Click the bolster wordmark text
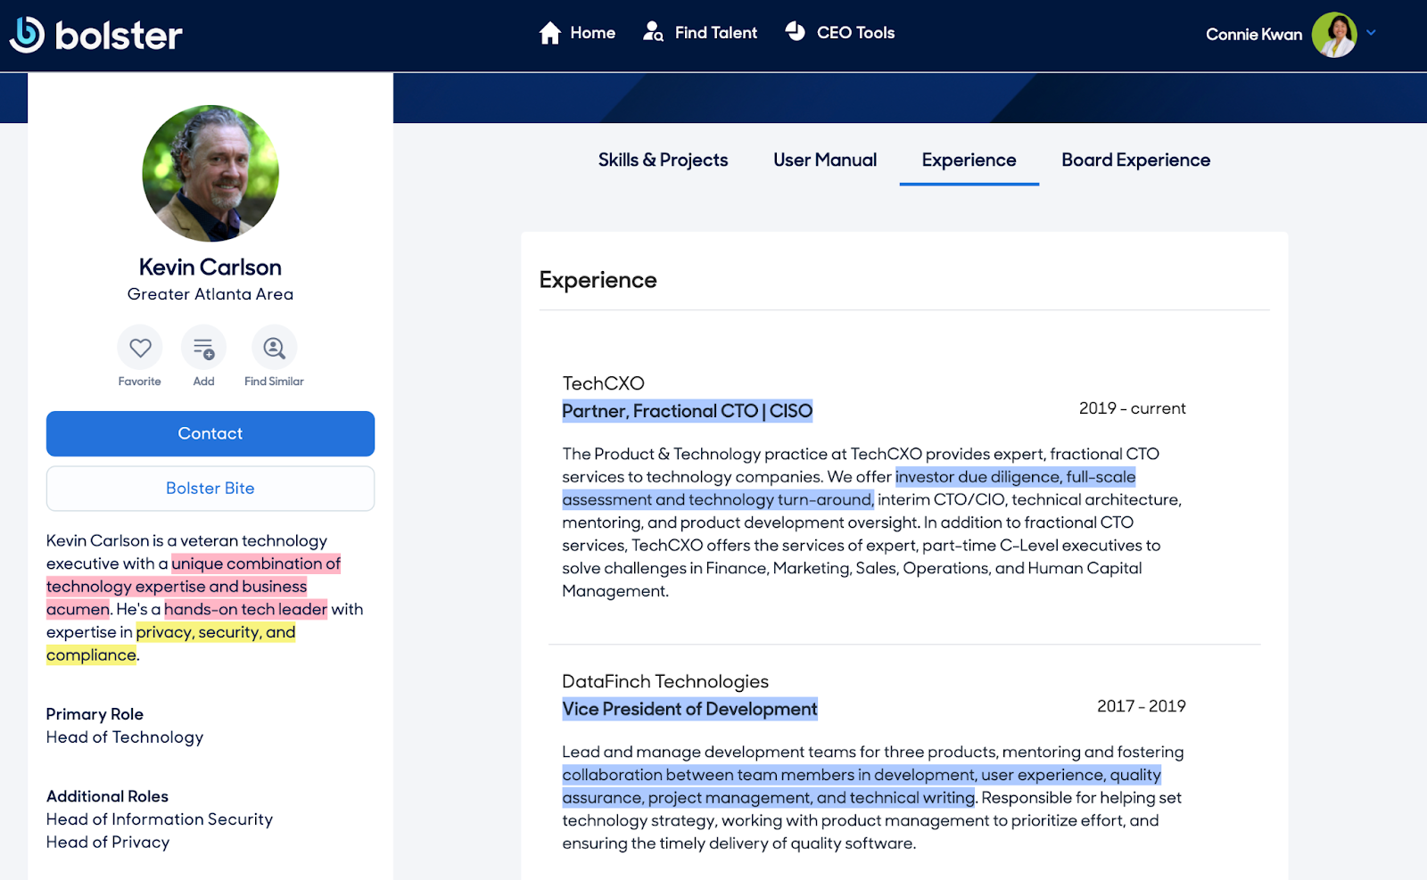This screenshot has width=1427, height=880. pos(119,36)
